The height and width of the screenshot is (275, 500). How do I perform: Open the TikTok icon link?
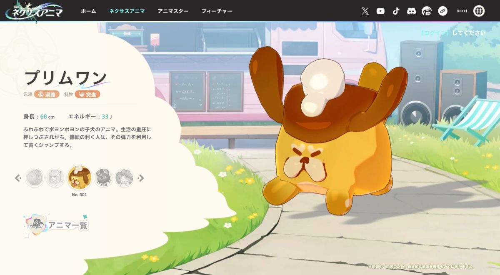click(396, 11)
